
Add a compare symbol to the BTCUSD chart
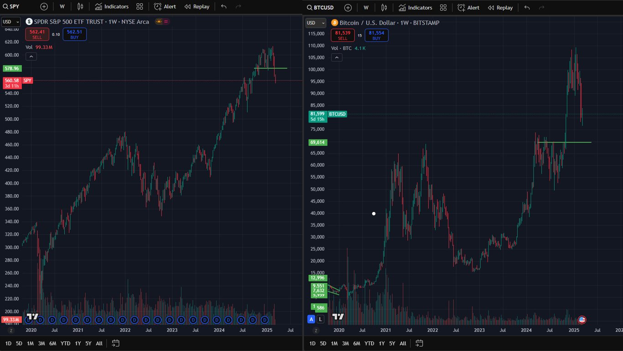[348, 8]
